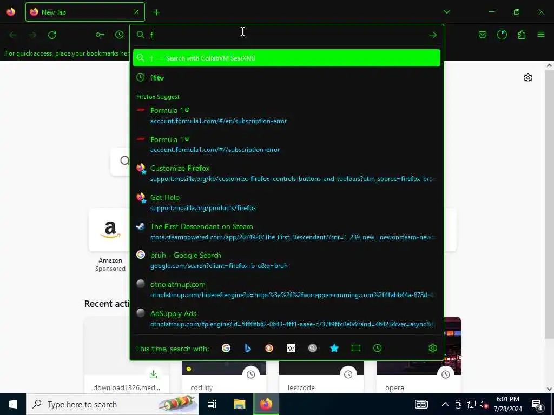Viewport: 554px width, 415px height.
Task: Search this time with Google icon
Action: [226, 349]
